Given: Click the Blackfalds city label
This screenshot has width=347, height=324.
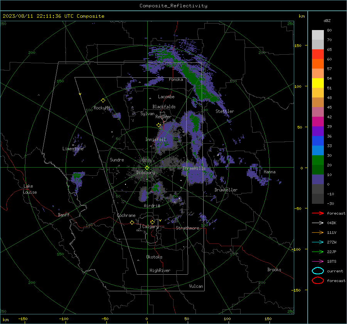Looking at the screenshot, I should click(x=164, y=107).
